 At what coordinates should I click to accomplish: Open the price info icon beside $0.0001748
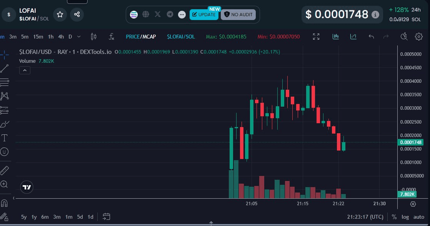click(375, 15)
